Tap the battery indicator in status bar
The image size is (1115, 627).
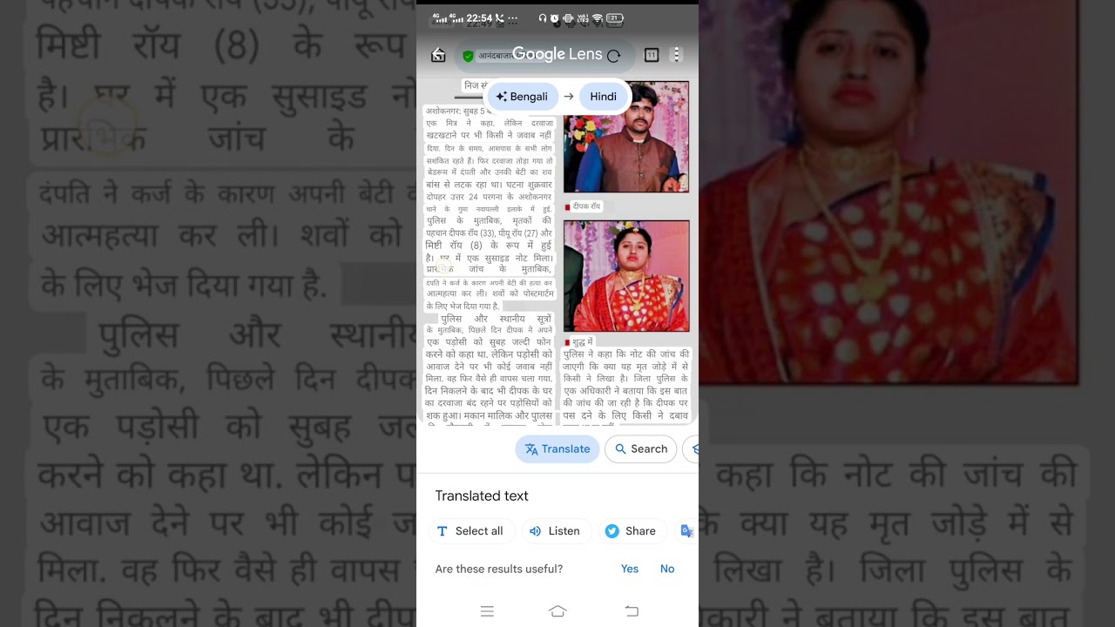click(615, 18)
